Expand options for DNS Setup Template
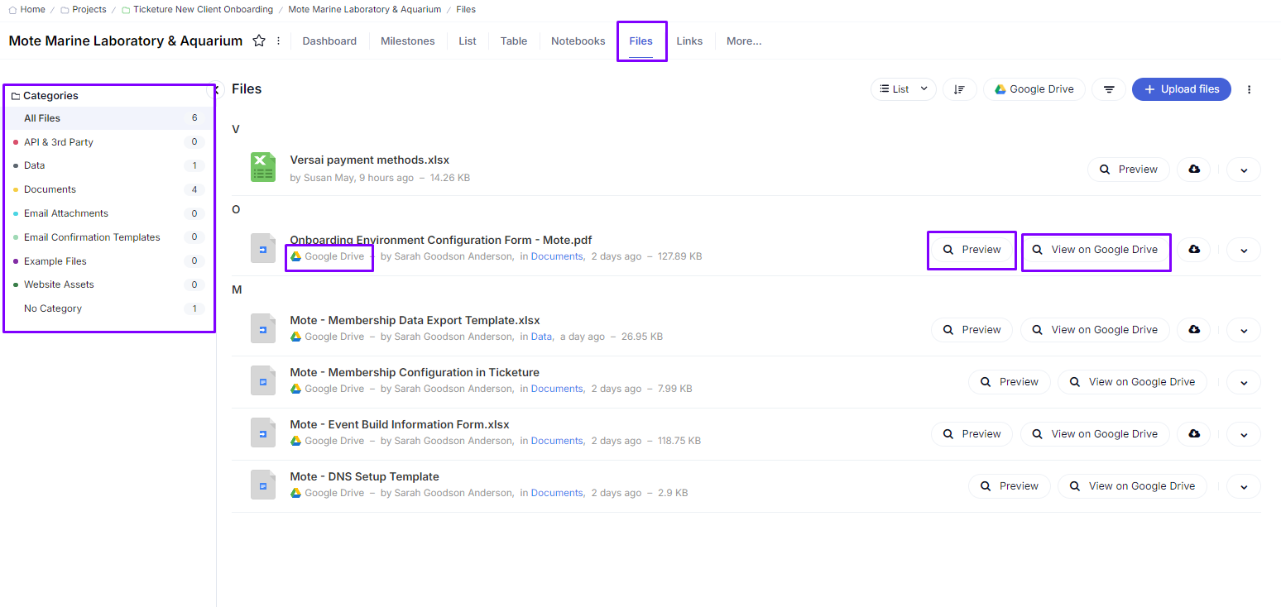This screenshot has width=1281, height=607. (1244, 486)
